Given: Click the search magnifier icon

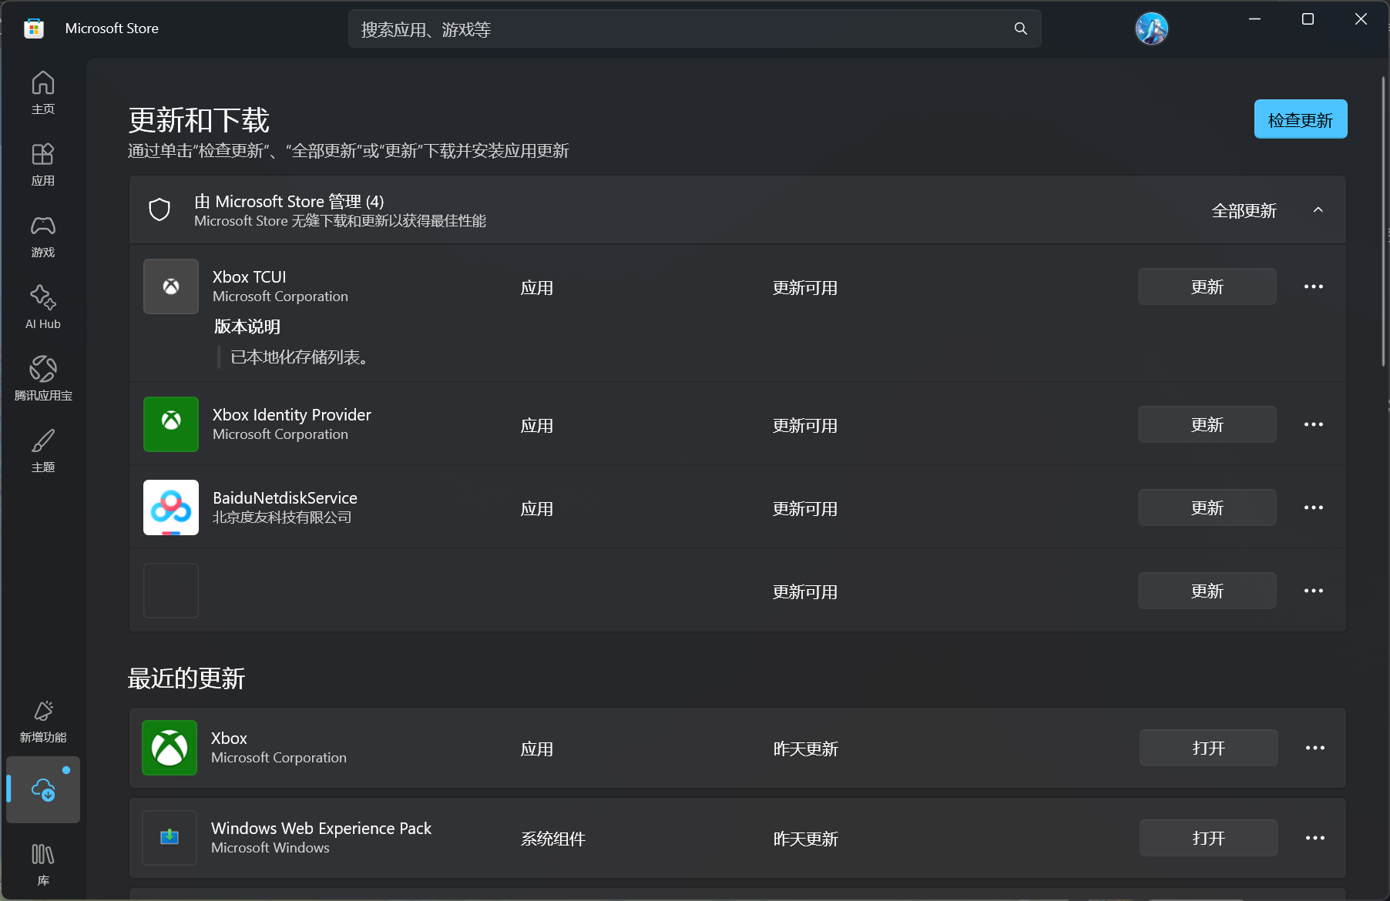Looking at the screenshot, I should point(1021,28).
